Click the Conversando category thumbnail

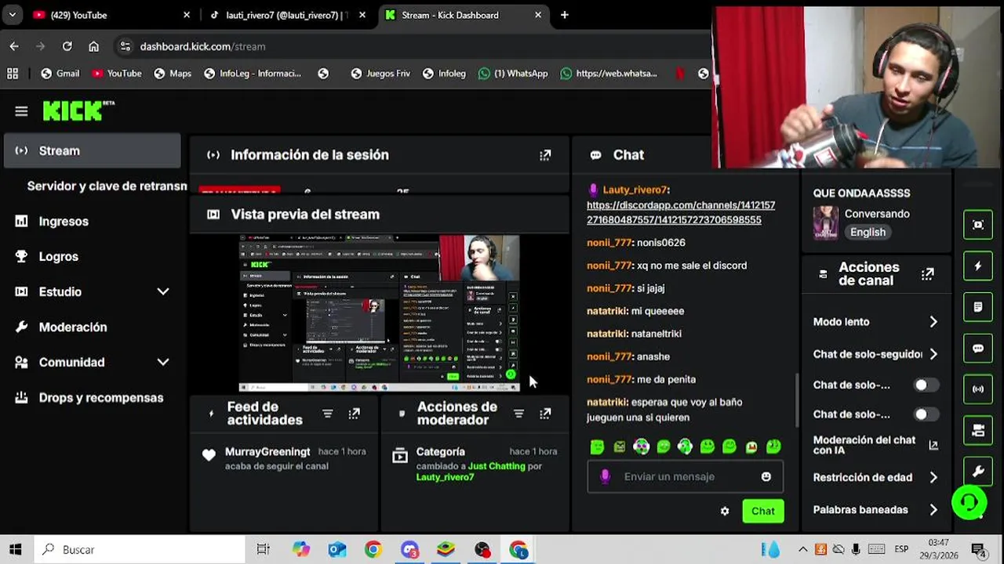(825, 222)
